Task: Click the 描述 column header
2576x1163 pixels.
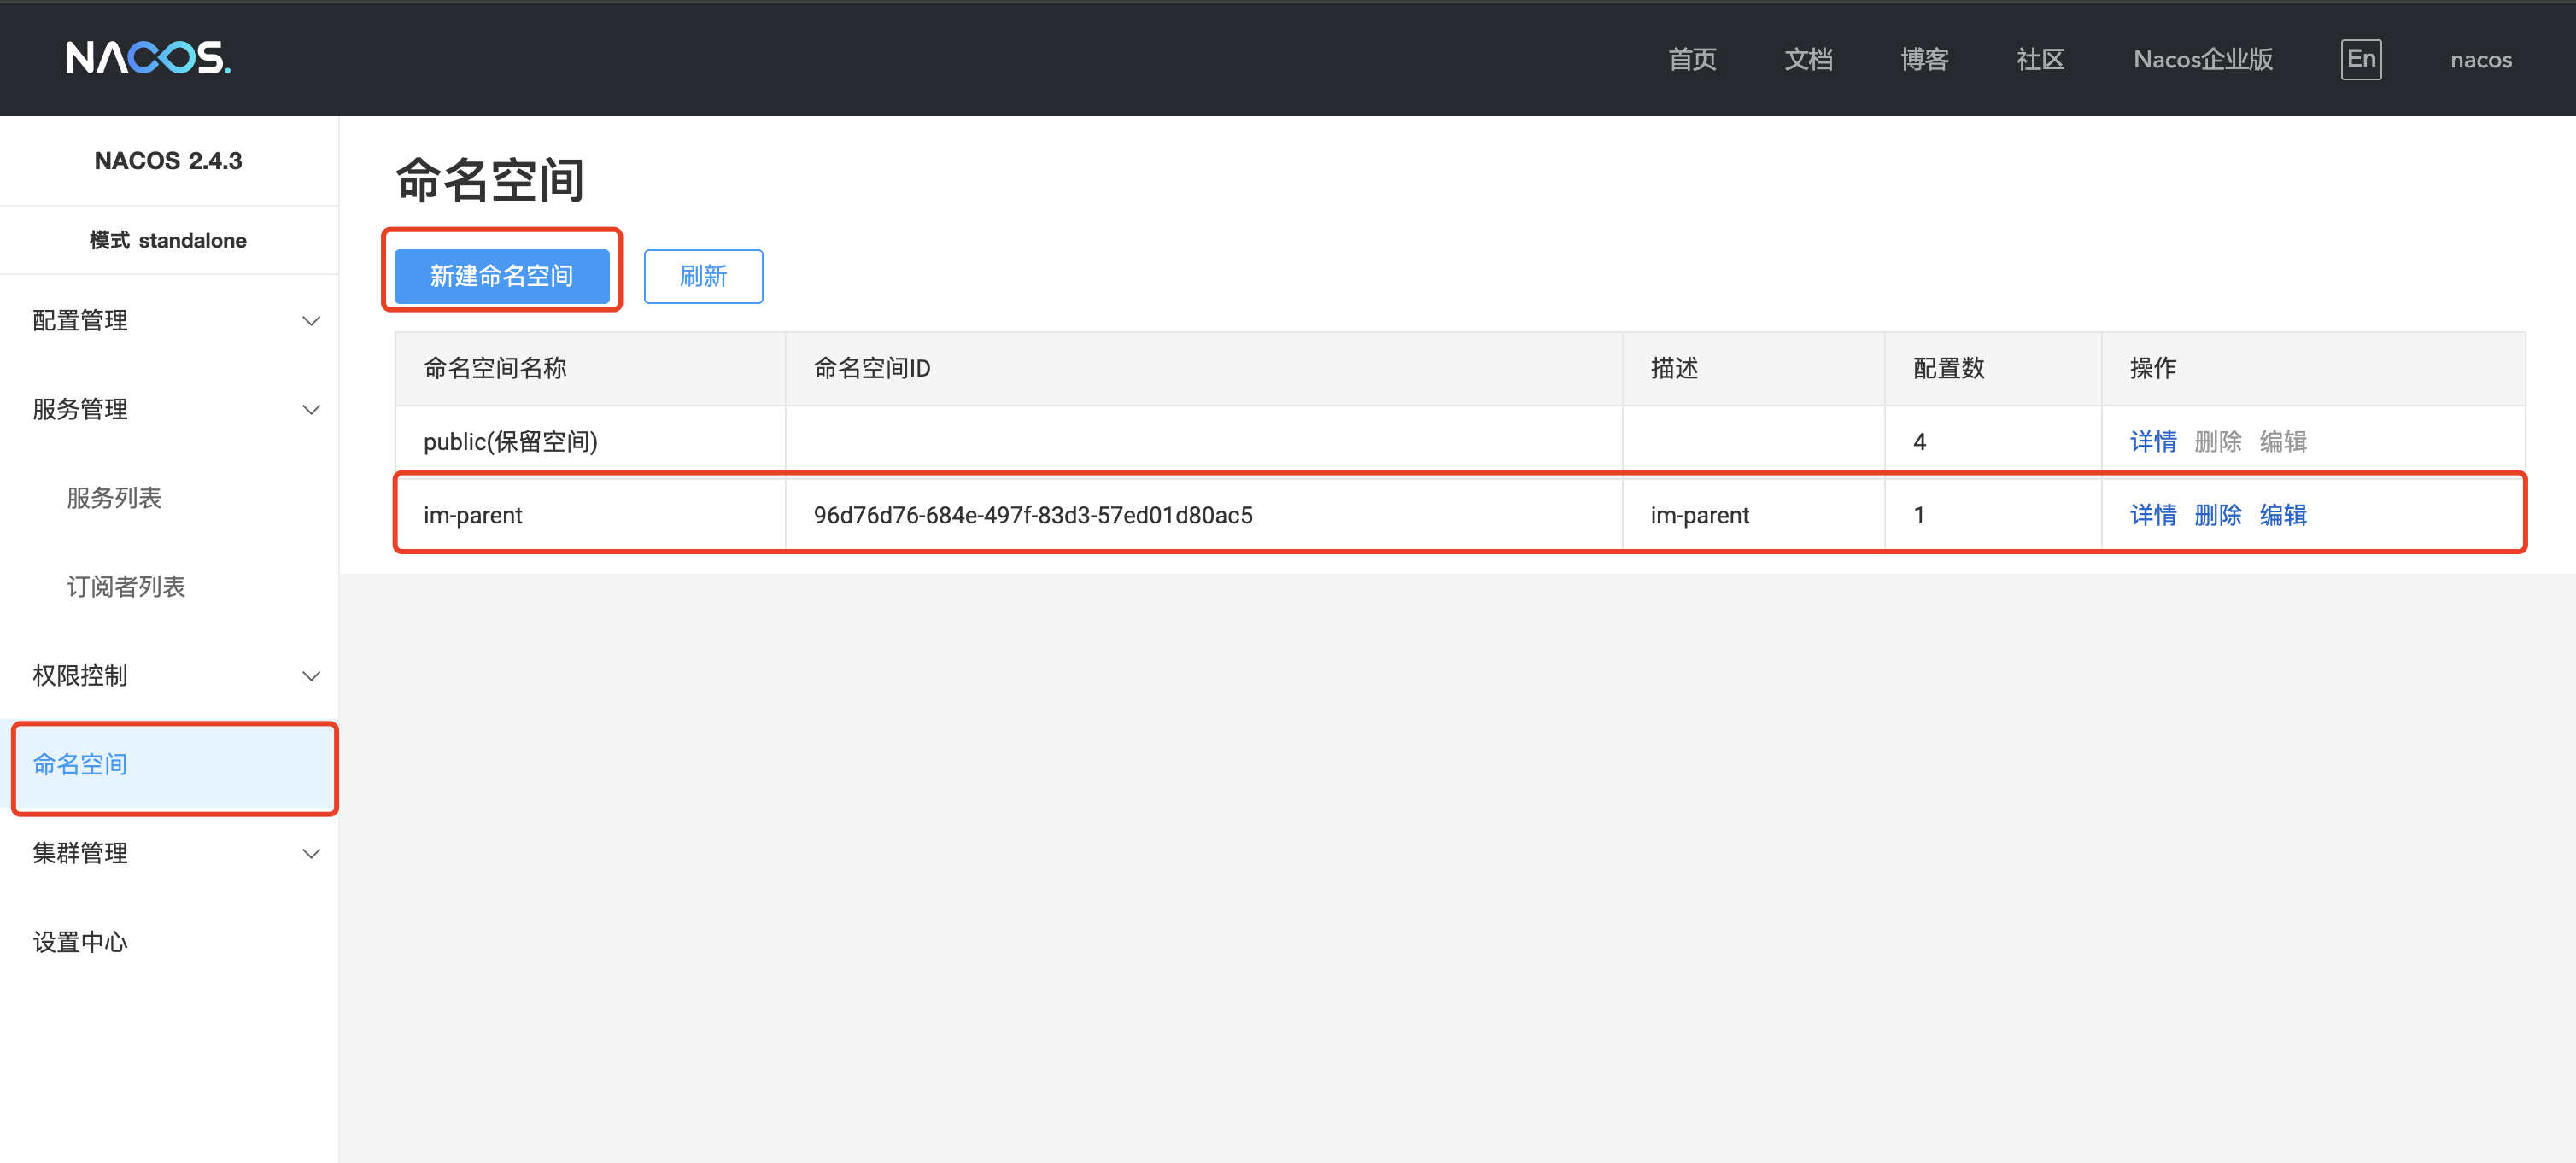Action: [x=1753, y=368]
